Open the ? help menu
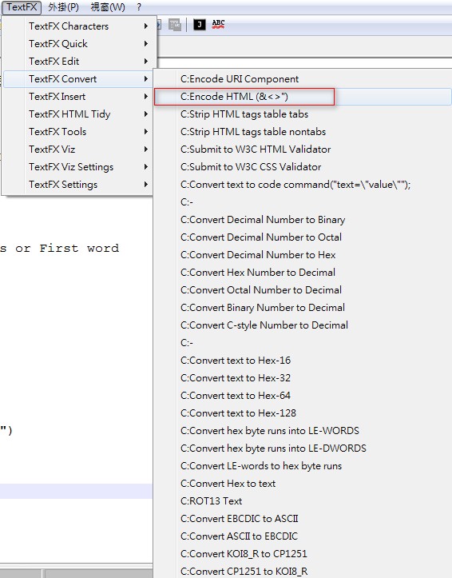The height and width of the screenshot is (578, 452). (x=139, y=7)
